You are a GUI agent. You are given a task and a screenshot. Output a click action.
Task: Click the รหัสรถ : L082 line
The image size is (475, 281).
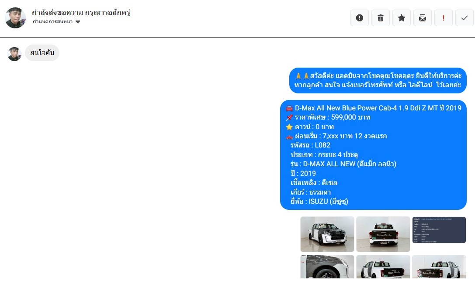click(x=310, y=145)
